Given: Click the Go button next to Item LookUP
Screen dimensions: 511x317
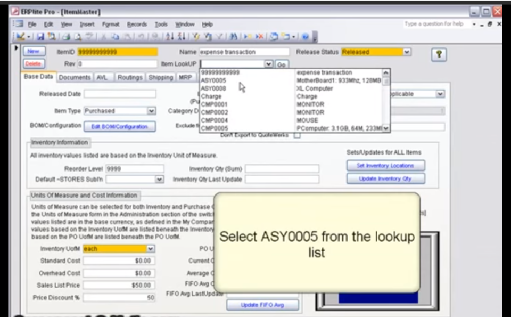Looking at the screenshot, I should pyautogui.click(x=281, y=64).
